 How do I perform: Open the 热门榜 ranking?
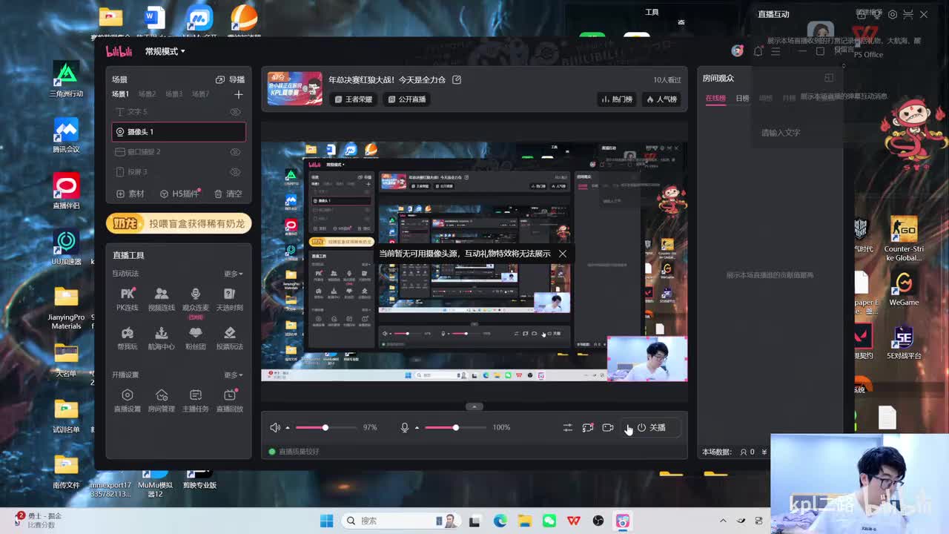[x=617, y=99]
